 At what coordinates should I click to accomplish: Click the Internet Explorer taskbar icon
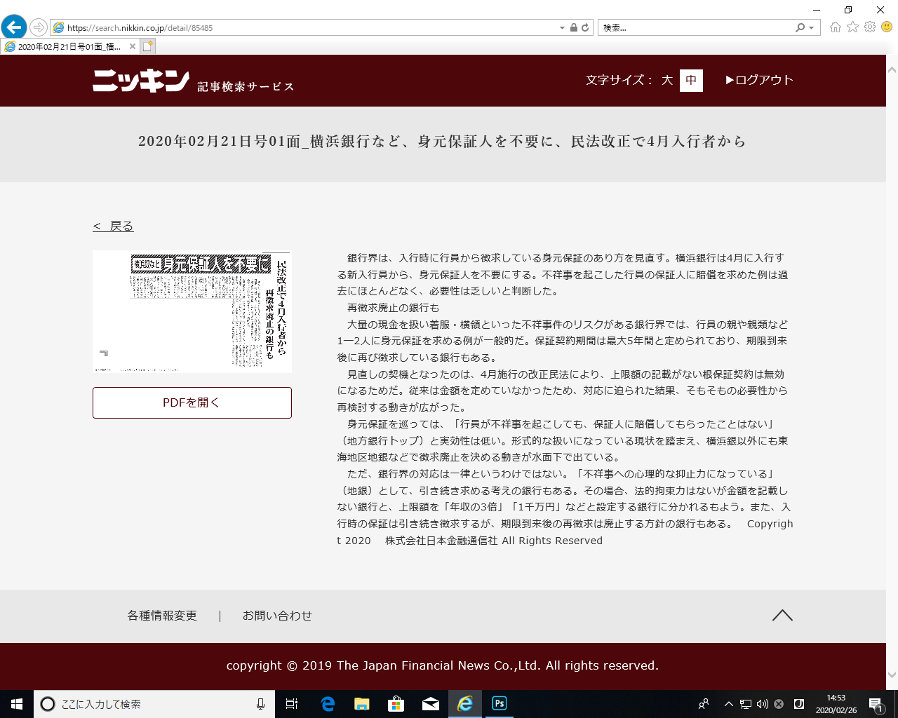[465, 704]
